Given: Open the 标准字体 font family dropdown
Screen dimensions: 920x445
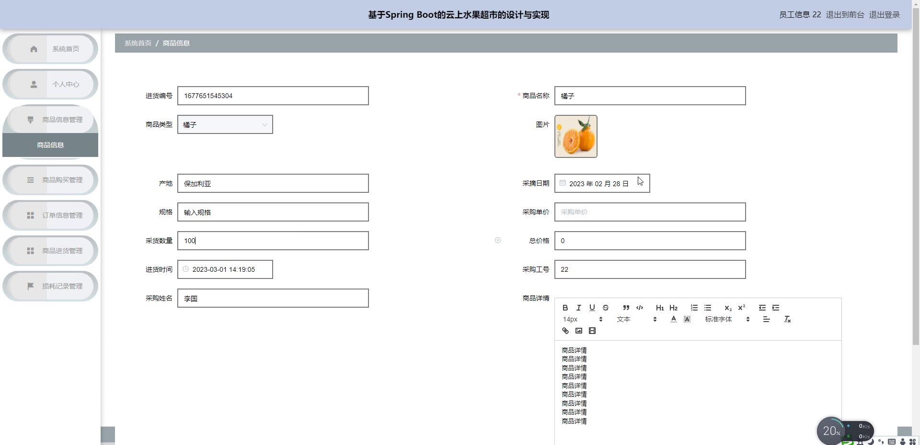Looking at the screenshot, I should [727, 319].
